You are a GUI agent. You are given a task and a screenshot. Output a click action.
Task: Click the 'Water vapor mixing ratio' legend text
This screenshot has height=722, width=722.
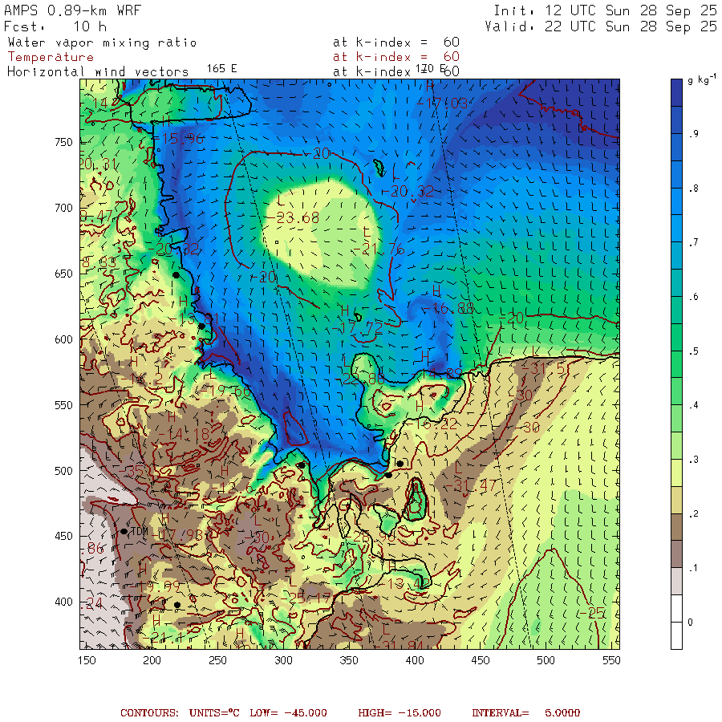102,43
